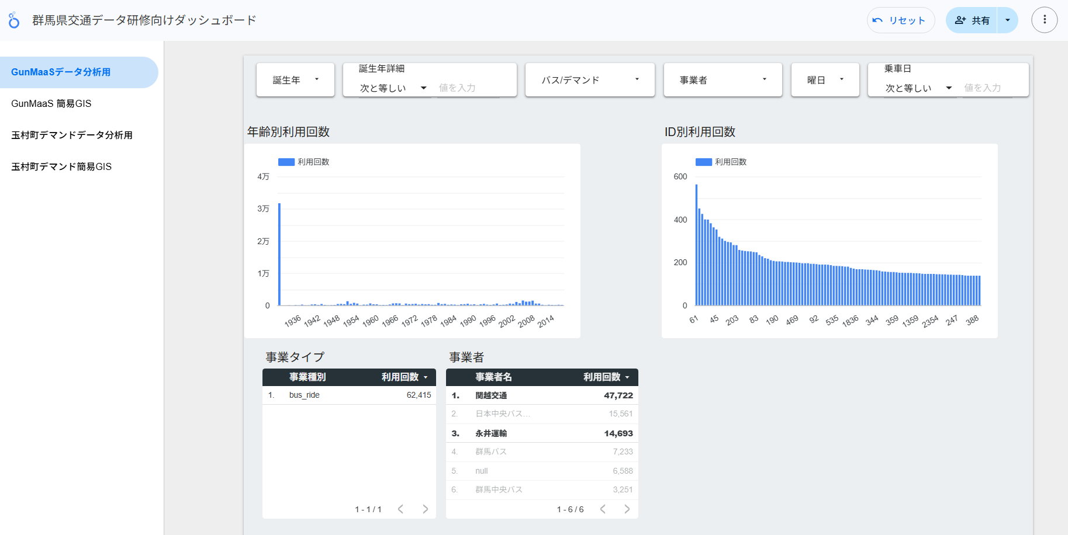Click the share dropdown arrow button

tap(1007, 20)
